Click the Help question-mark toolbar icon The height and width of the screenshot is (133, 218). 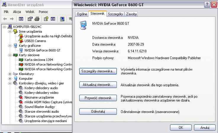point(46,19)
